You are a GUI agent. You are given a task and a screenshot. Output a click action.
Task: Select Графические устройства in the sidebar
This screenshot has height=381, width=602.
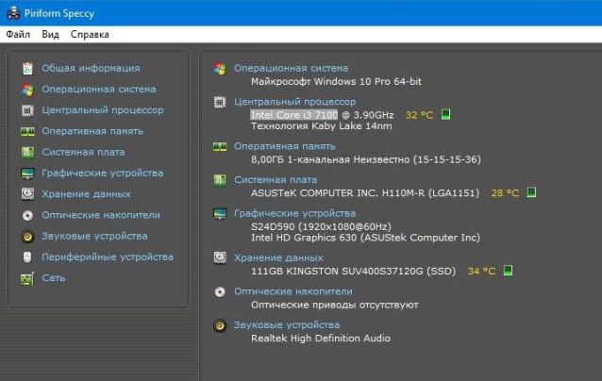[103, 173]
